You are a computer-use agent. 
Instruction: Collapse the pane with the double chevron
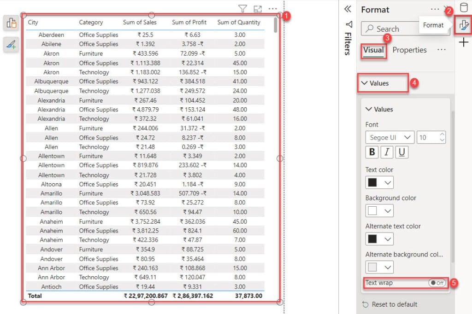pyautogui.click(x=348, y=9)
